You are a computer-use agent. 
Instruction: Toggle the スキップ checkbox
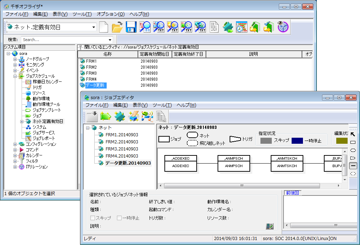93,218
